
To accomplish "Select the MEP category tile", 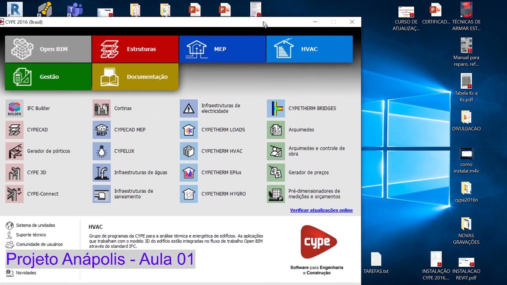I will [x=222, y=49].
